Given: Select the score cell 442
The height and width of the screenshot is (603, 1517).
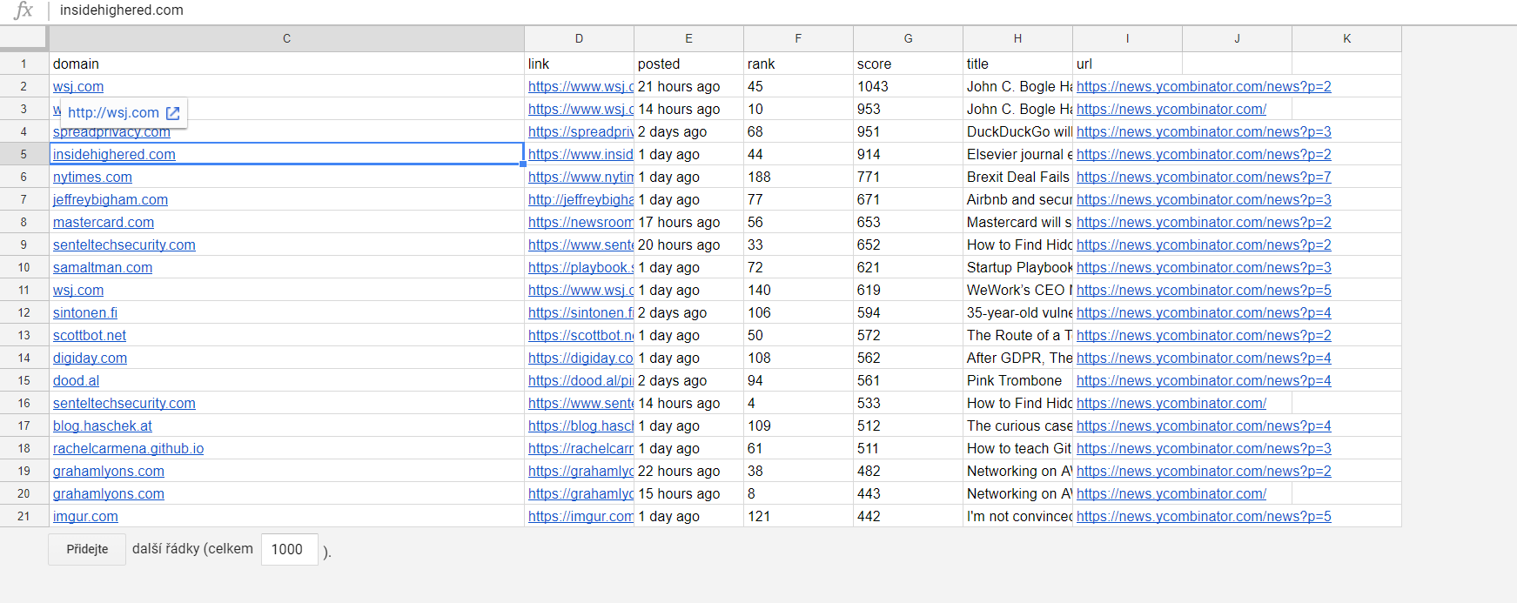Looking at the screenshot, I should pyautogui.click(x=908, y=516).
